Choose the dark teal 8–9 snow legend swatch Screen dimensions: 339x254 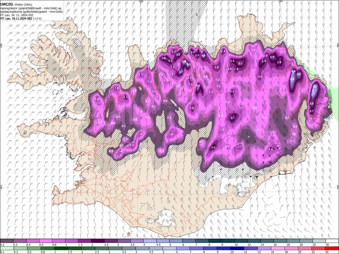tap(215, 241)
